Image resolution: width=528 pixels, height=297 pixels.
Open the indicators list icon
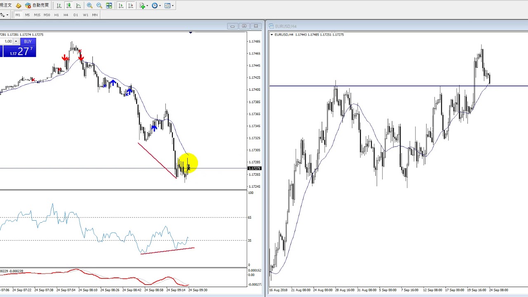[x=142, y=5]
